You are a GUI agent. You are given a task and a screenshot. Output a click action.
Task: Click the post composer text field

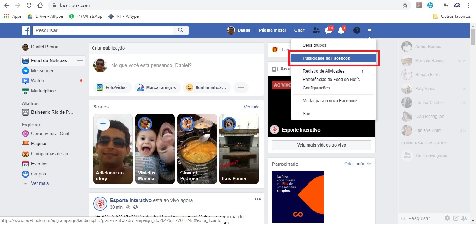click(x=151, y=65)
